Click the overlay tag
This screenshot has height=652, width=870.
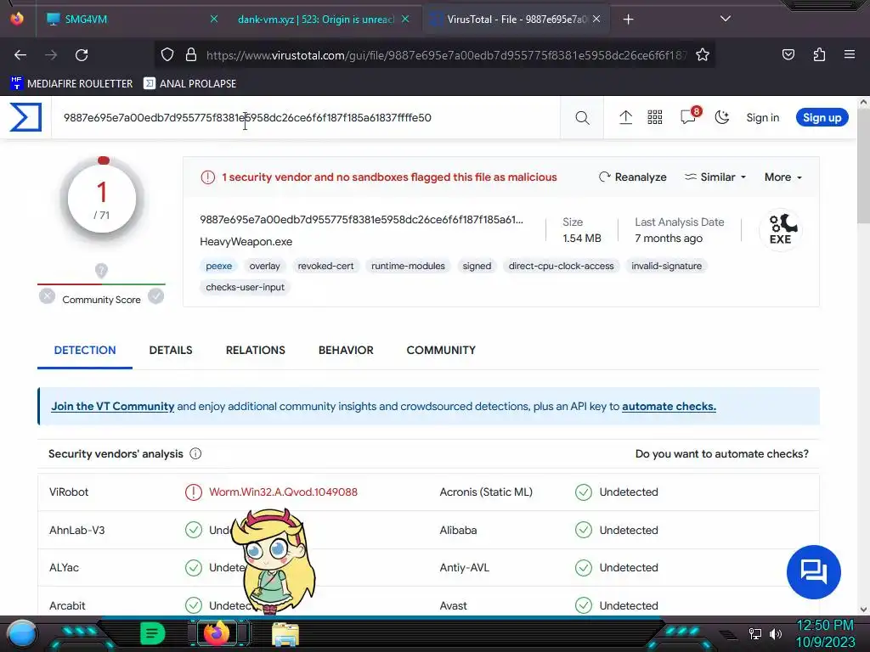click(x=265, y=266)
